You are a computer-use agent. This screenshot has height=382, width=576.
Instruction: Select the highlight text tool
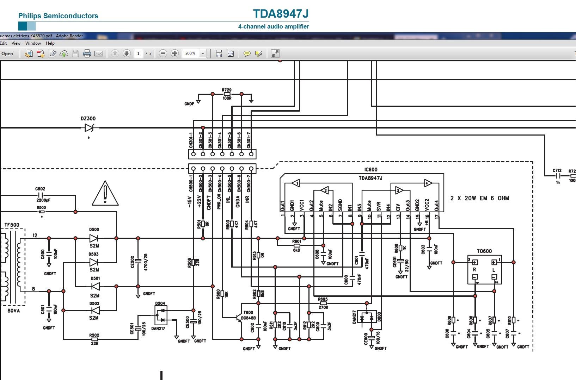259,54
